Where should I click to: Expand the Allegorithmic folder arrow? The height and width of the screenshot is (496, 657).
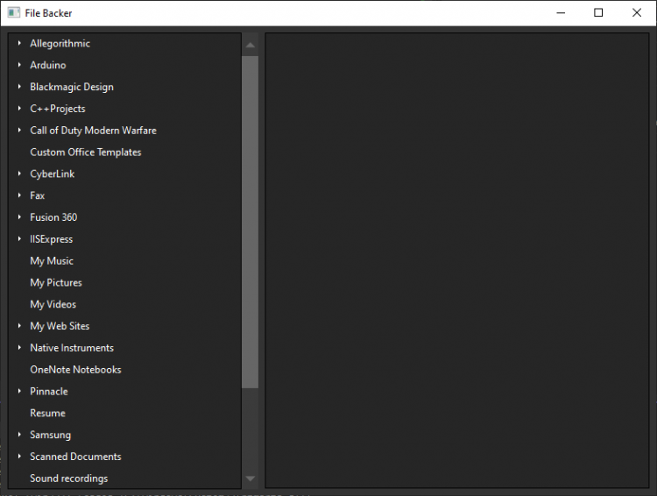[19, 43]
